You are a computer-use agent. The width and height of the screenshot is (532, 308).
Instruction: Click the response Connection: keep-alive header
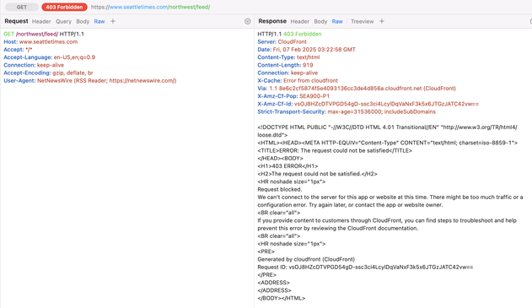pos(287,73)
